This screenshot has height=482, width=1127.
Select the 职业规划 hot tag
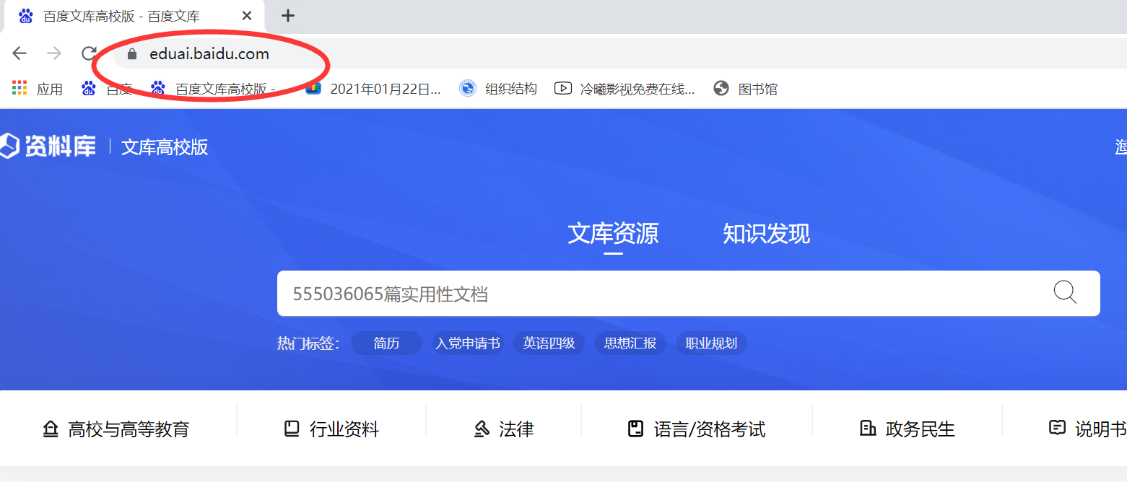[x=711, y=343]
